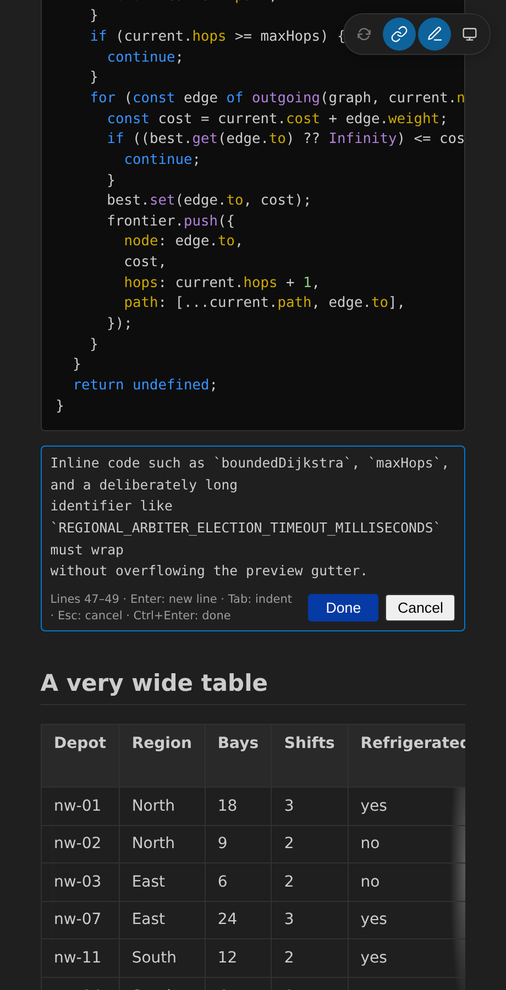Click the 'frontier.push({' code line
This screenshot has height=990, width=506.
pyautogui.click(x=171, y=221)
